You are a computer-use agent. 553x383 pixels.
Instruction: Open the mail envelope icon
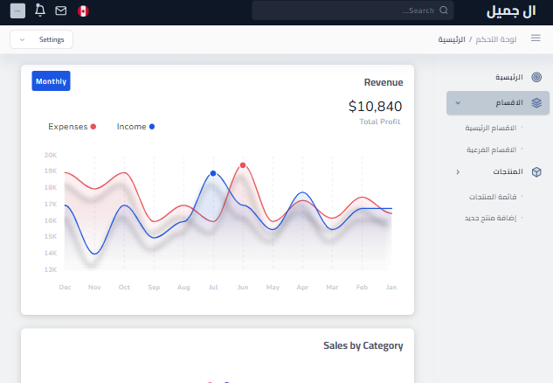tap(61, 10)
